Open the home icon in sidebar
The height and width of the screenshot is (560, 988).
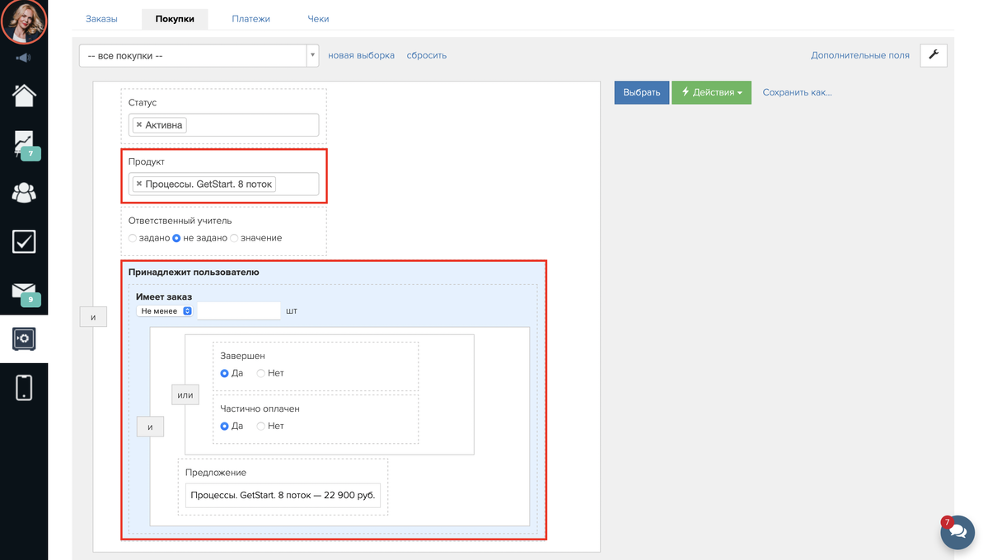[x=24, y=95]
